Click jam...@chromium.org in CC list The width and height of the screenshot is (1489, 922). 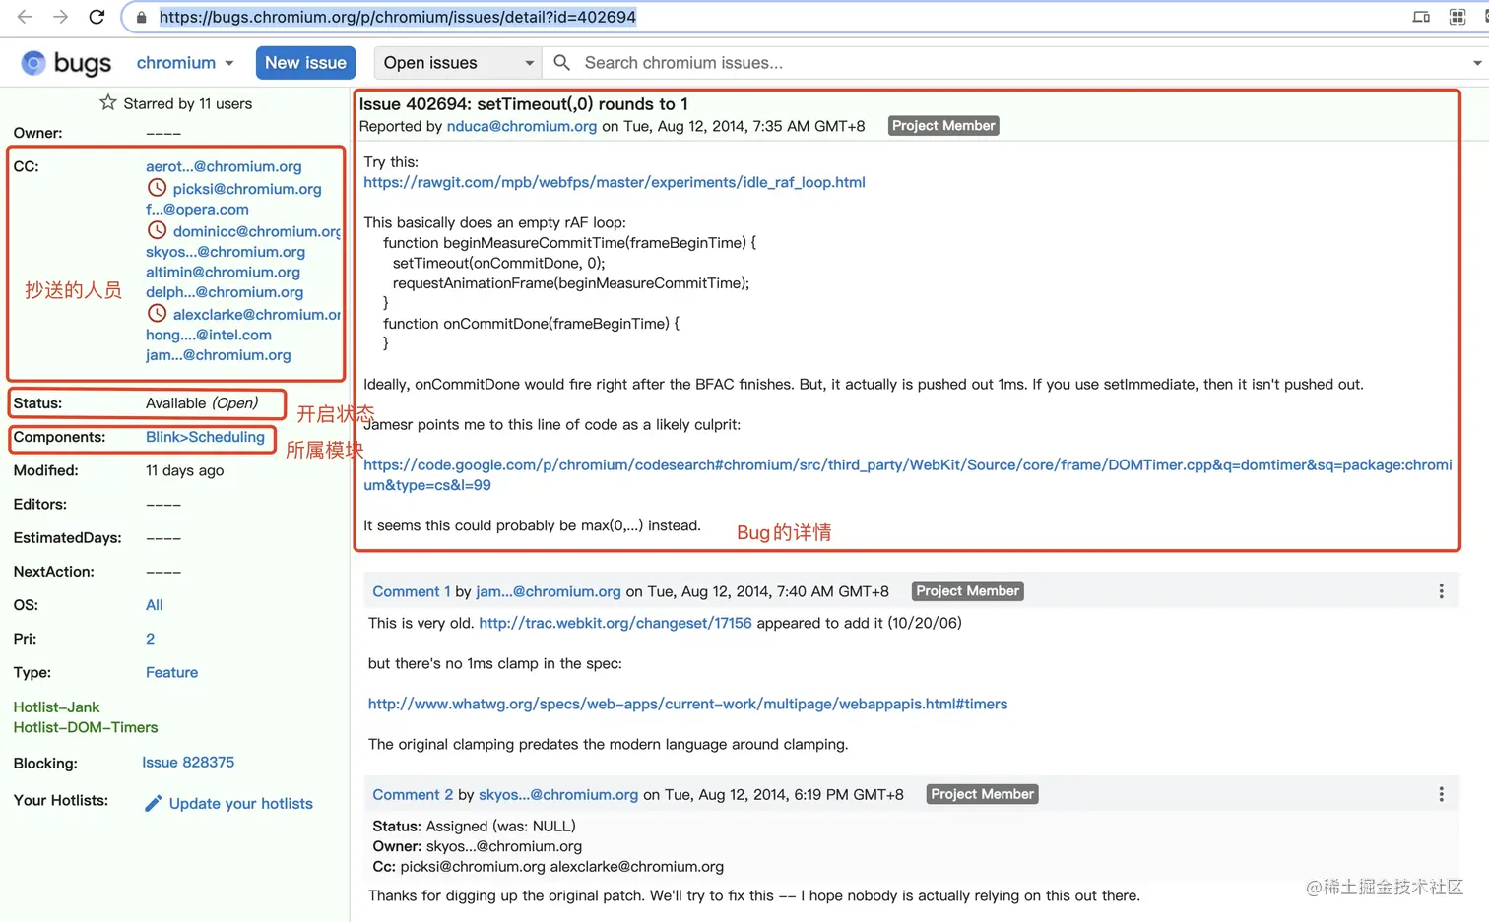coord(219,355)
